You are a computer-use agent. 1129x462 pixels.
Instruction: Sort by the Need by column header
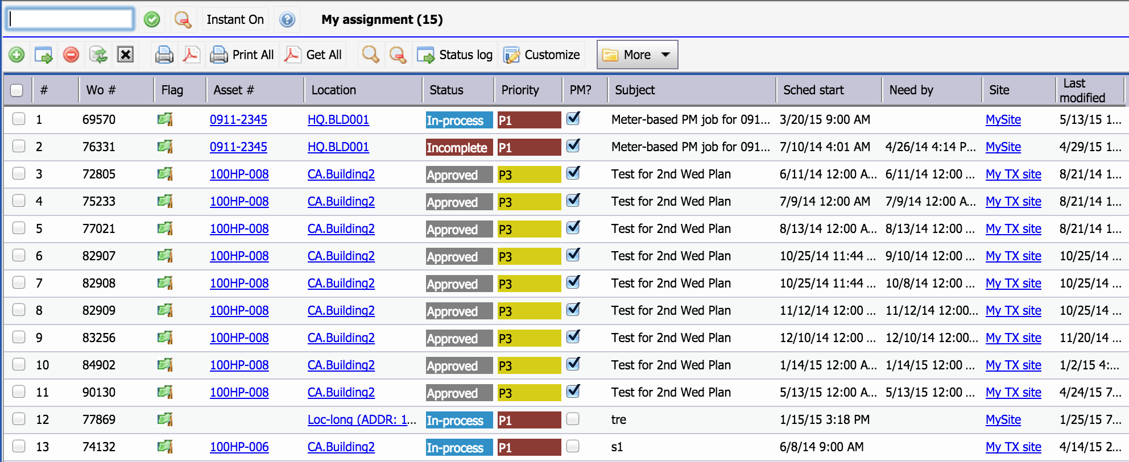pos(911,90)
